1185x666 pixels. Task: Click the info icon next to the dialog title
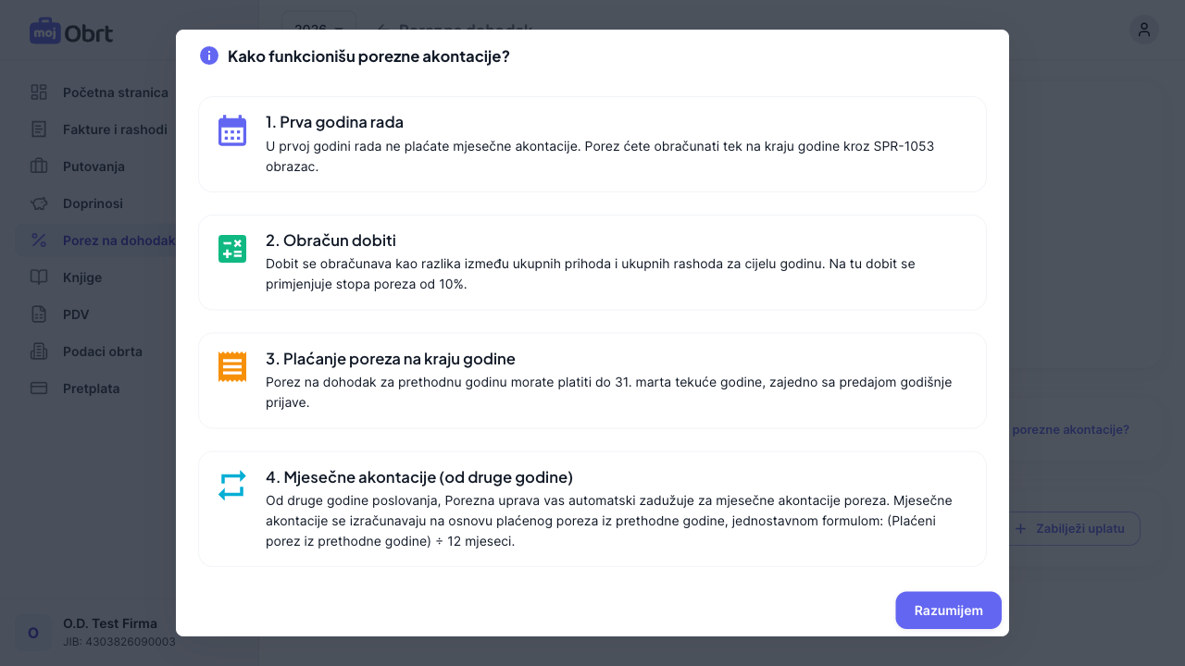coord(209,55)
